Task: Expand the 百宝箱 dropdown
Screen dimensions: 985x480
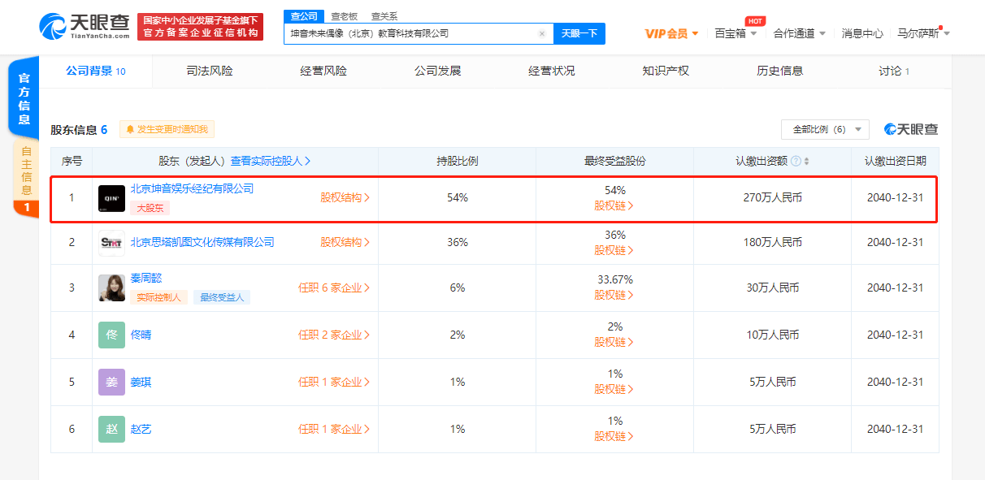Action: click(735, 33)
